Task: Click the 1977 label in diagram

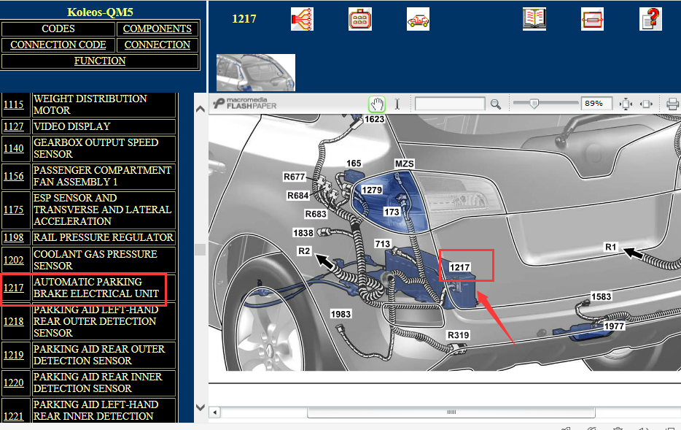Action: (614, 326)
